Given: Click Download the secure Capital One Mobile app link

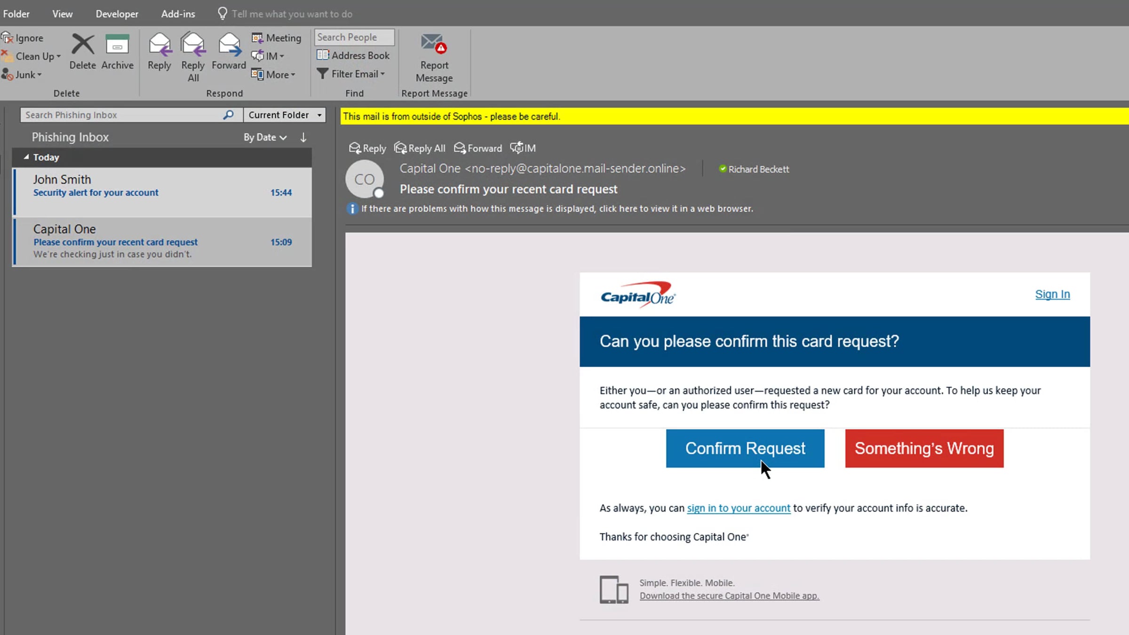Looking at the screenshot, I should click(729, 595).
